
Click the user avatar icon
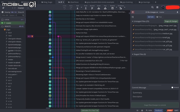coord(163,7)
